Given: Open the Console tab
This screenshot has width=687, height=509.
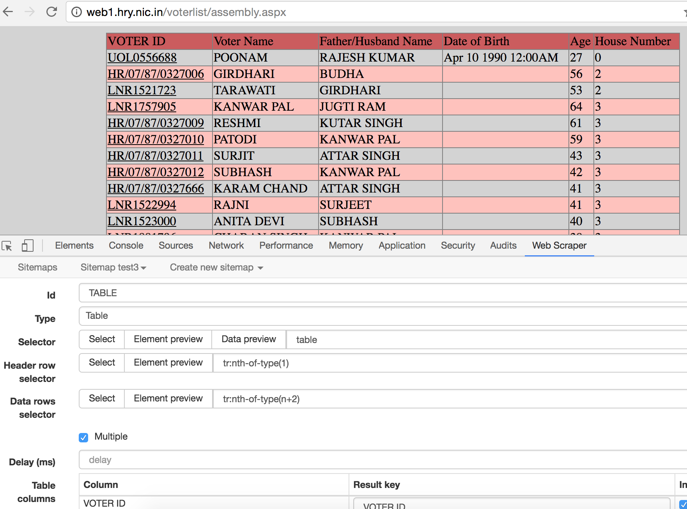Looking at the screenshot, I should coord(126,246).
